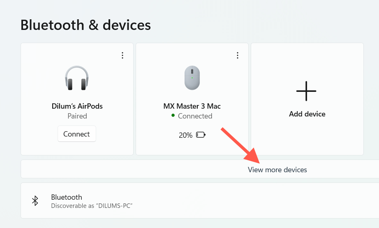Expand View more devices
This screenshot has height=228, width=379.
pyautogui.click(x=277, y=169)
